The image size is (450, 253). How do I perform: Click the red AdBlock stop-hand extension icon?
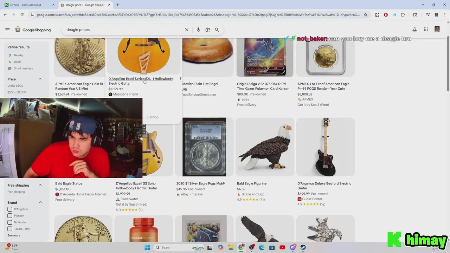386,15
